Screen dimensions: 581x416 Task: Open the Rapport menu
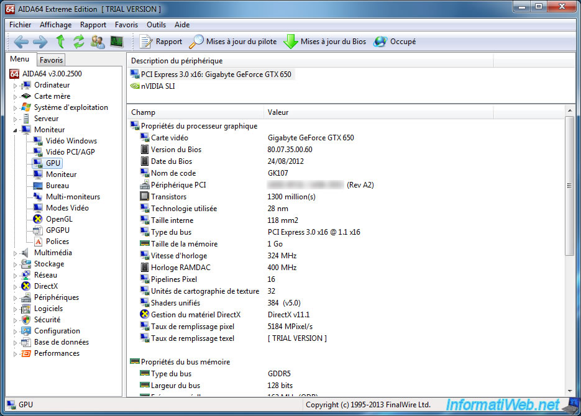coord(93,24)
